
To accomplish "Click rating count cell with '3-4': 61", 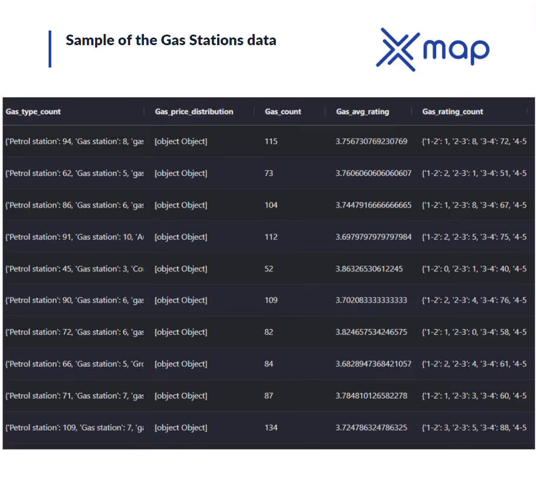I will (x=474, y=364).
